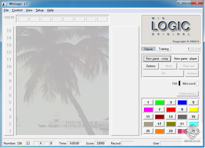
Task: Pick color block number 21
Action: coord(148,131)
